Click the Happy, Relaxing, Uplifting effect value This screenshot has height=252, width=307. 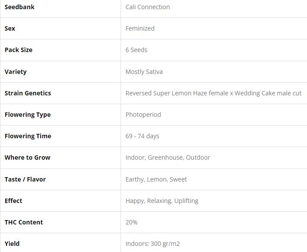point(162,201)
